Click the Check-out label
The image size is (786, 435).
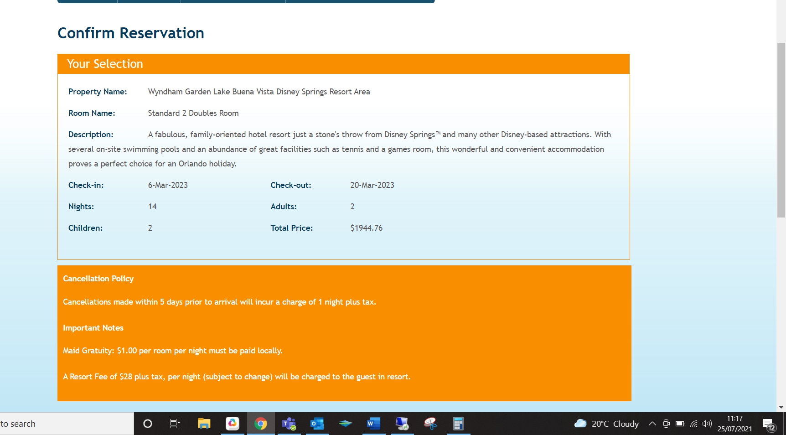291,185
